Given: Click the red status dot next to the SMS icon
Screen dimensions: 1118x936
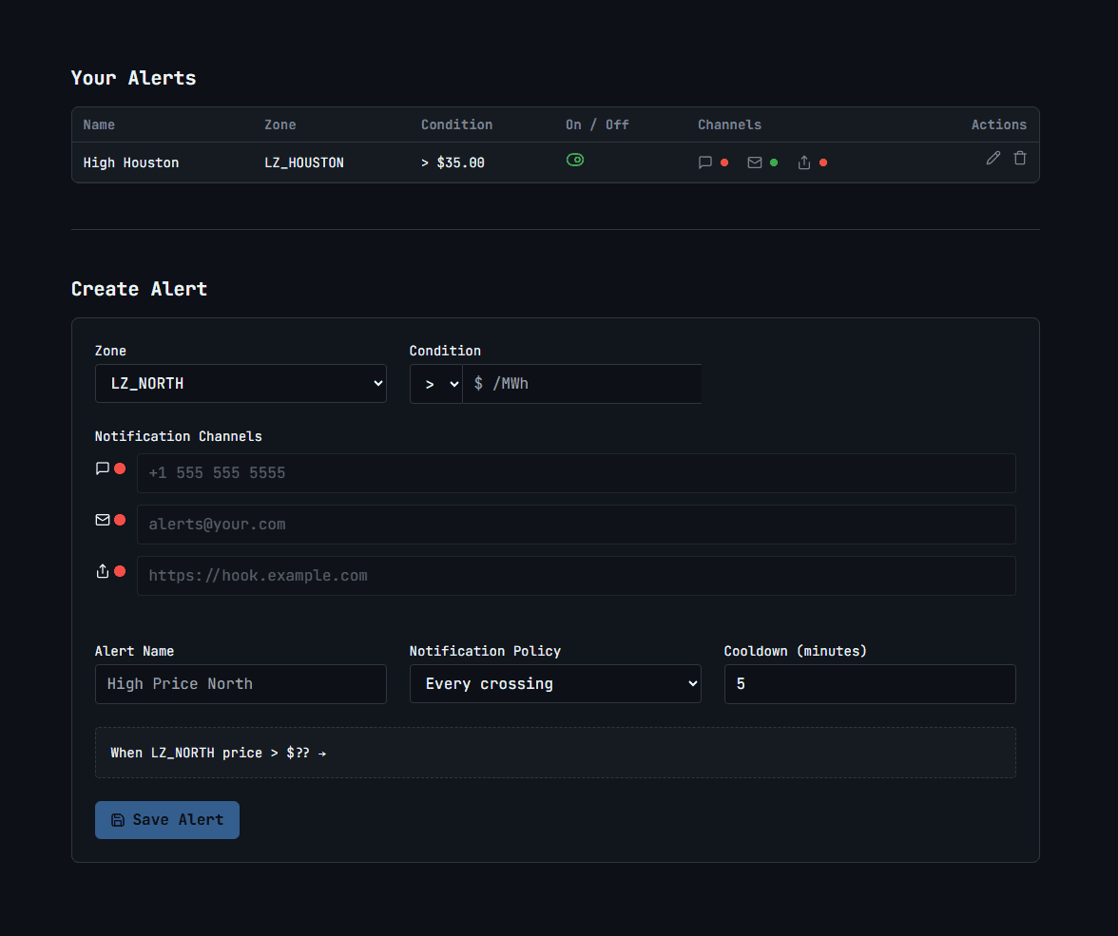Looking at the screenshot, I should (x=724, y=162).
